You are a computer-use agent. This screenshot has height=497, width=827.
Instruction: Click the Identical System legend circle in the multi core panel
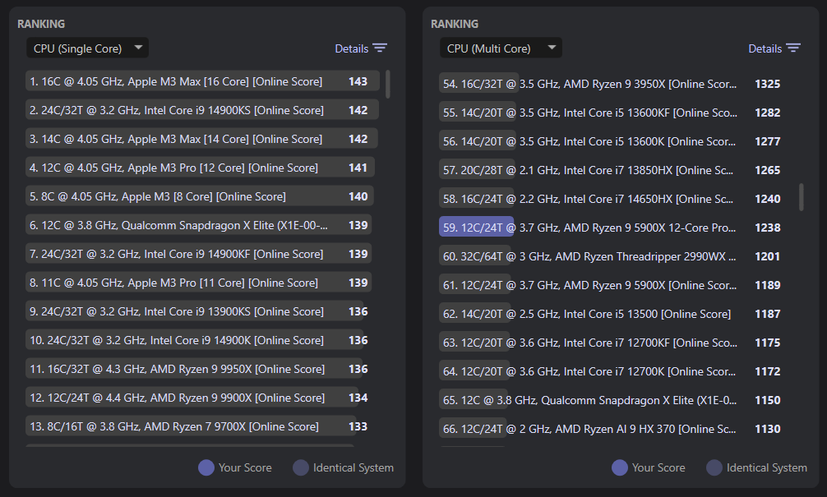coord(714,467)
